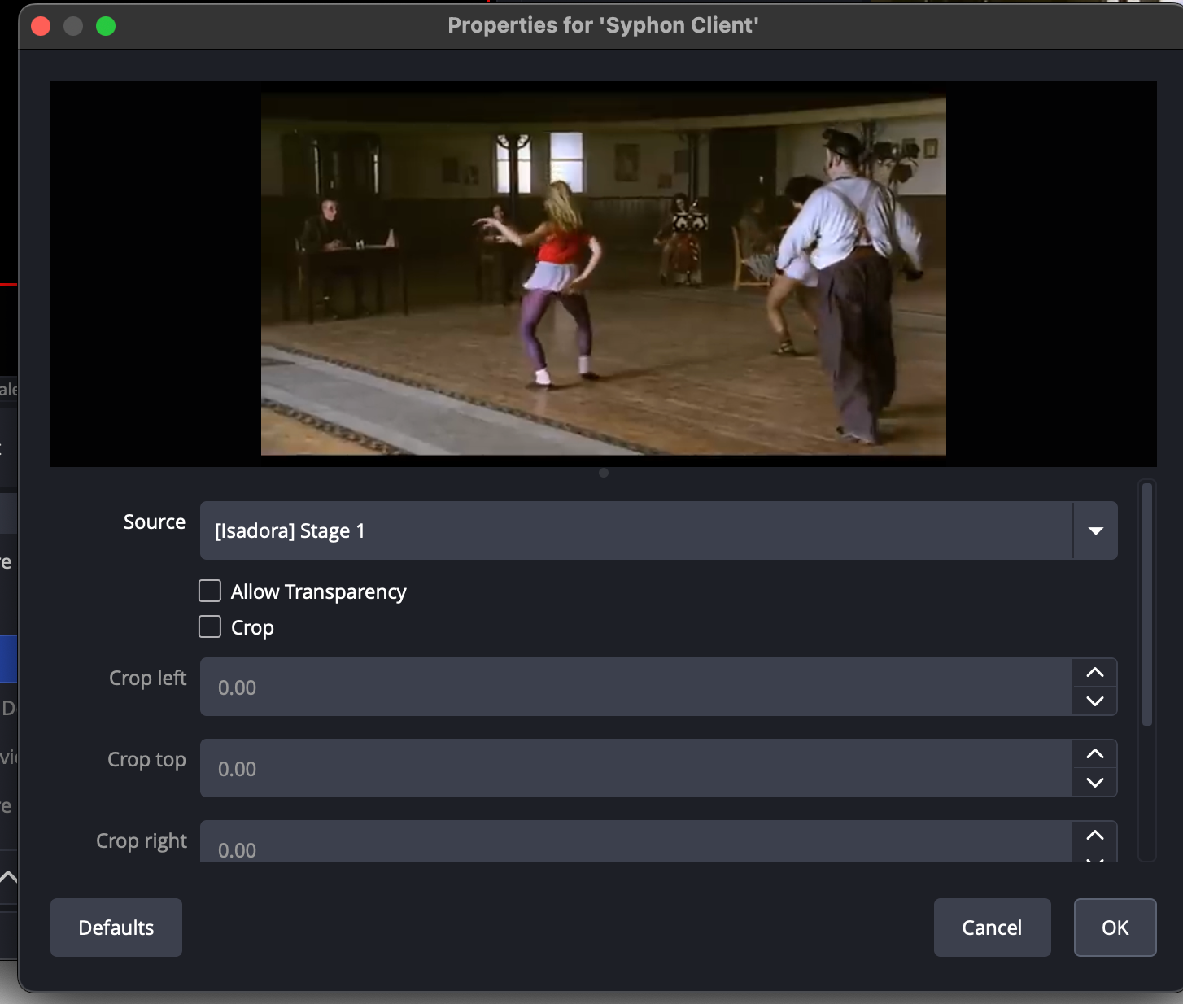
Task: Reset settings with the Defaults button
Action: coord(116,928)
